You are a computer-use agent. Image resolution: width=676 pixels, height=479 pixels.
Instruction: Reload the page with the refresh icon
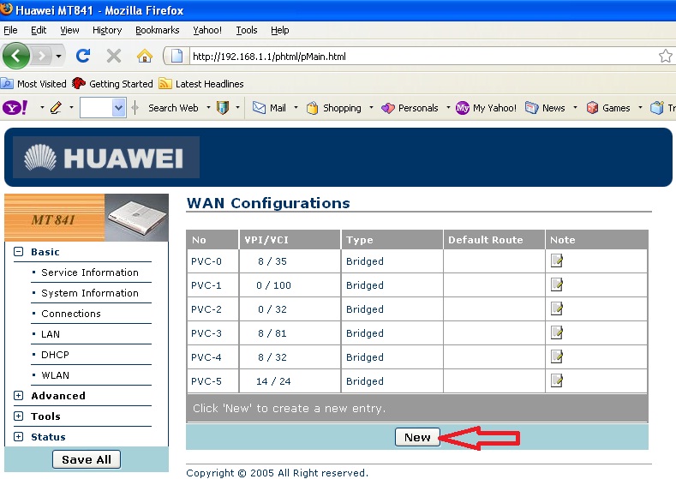(x=83, y=56)
